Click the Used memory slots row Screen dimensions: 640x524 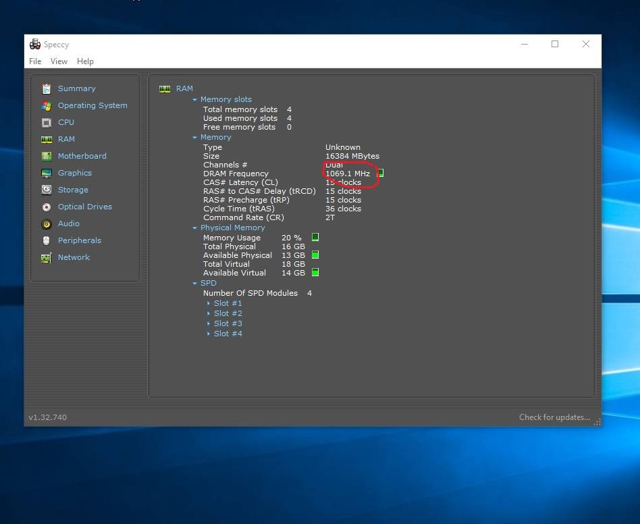point(247,118)
